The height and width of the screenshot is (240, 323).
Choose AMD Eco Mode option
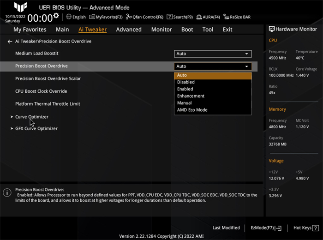(213, 110)
